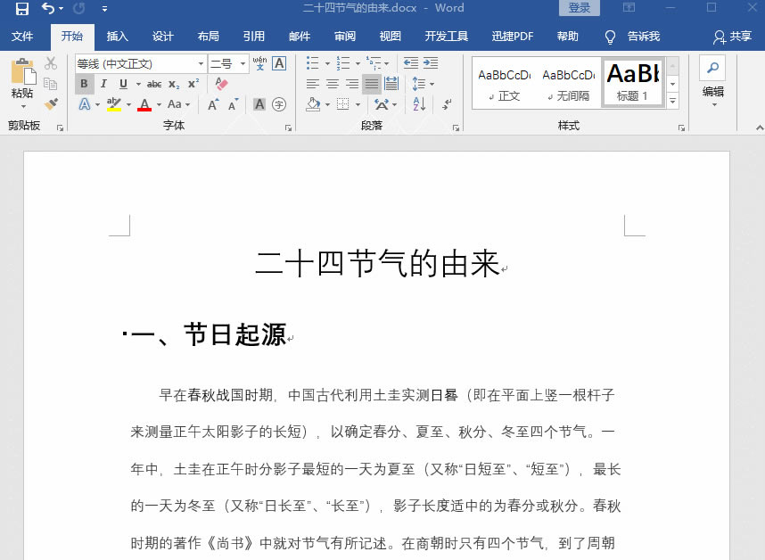Switch to the 审阅 tab

345,37
